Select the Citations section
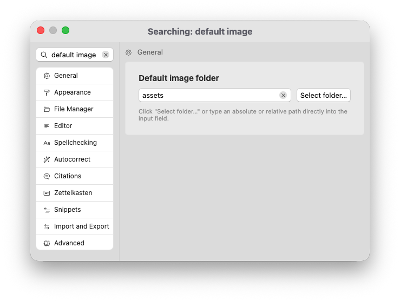This screenshot has width=400, height=301. point(75,176)
